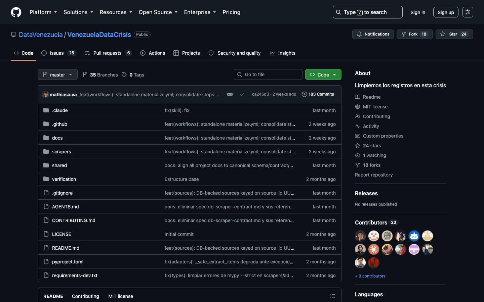Switch to the Pull requests tab
484x302 pixels.
[x=108, y=53]
